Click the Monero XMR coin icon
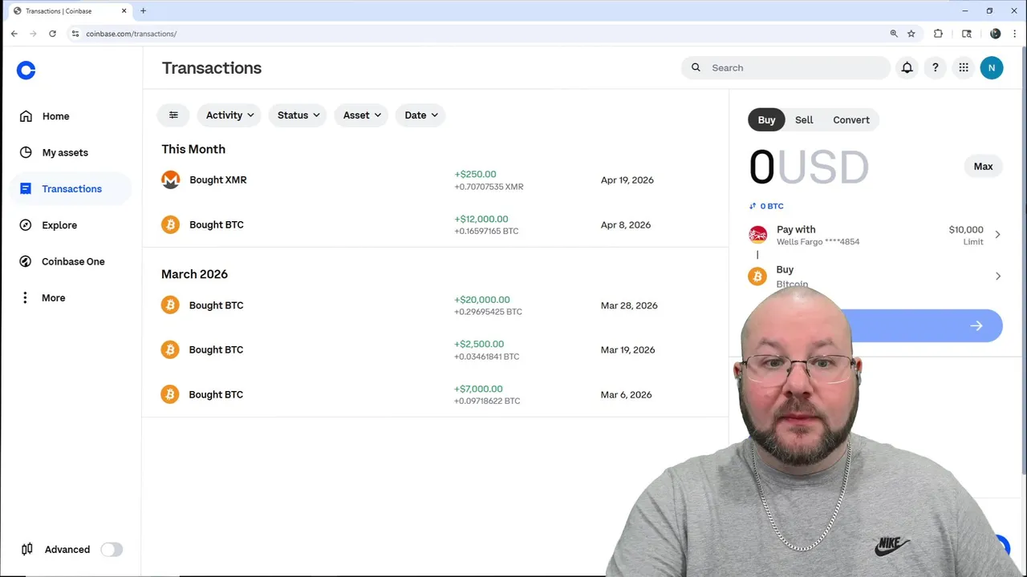 click(170, 180)
